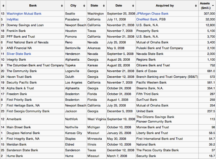Viewport: 216px width, 159px height.
Task: Click the City column header text
Action: point(73,5)
